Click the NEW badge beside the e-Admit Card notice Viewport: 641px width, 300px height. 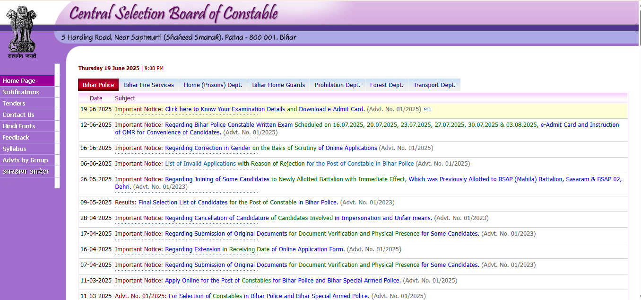[x=427, y=109]
